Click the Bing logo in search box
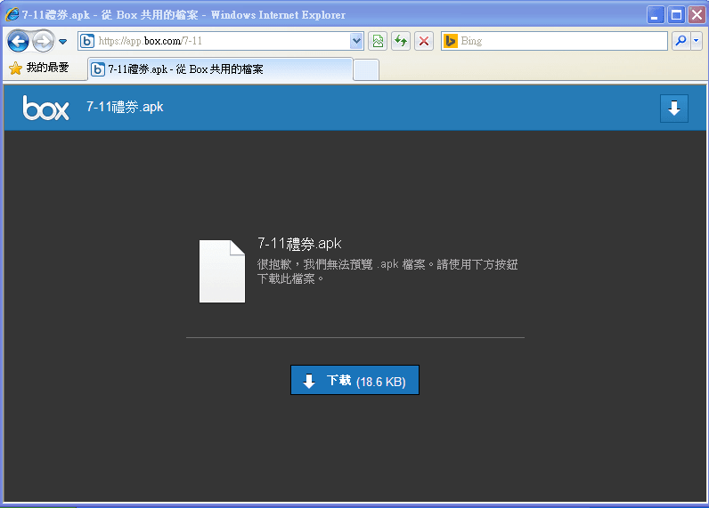This screenshot has width=709, height=508. 451,41
